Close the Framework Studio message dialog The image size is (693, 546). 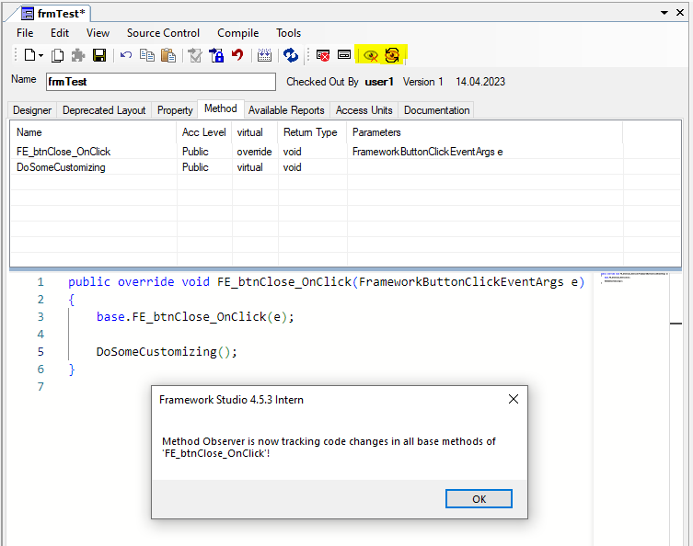click(514, 400)
